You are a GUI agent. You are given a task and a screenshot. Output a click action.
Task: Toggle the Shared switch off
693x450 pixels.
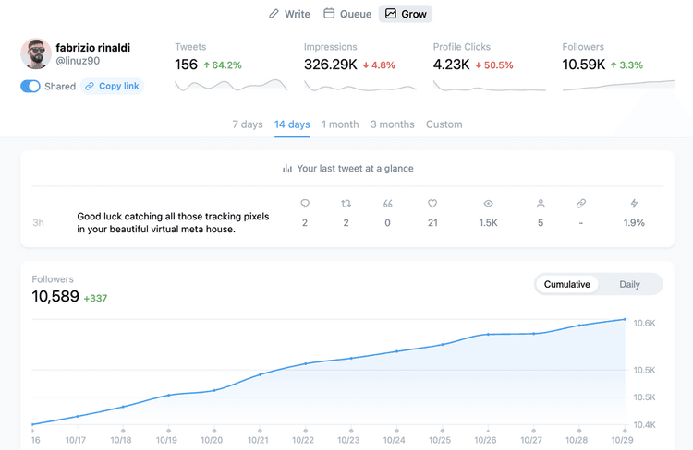click(x=30, y=86)
